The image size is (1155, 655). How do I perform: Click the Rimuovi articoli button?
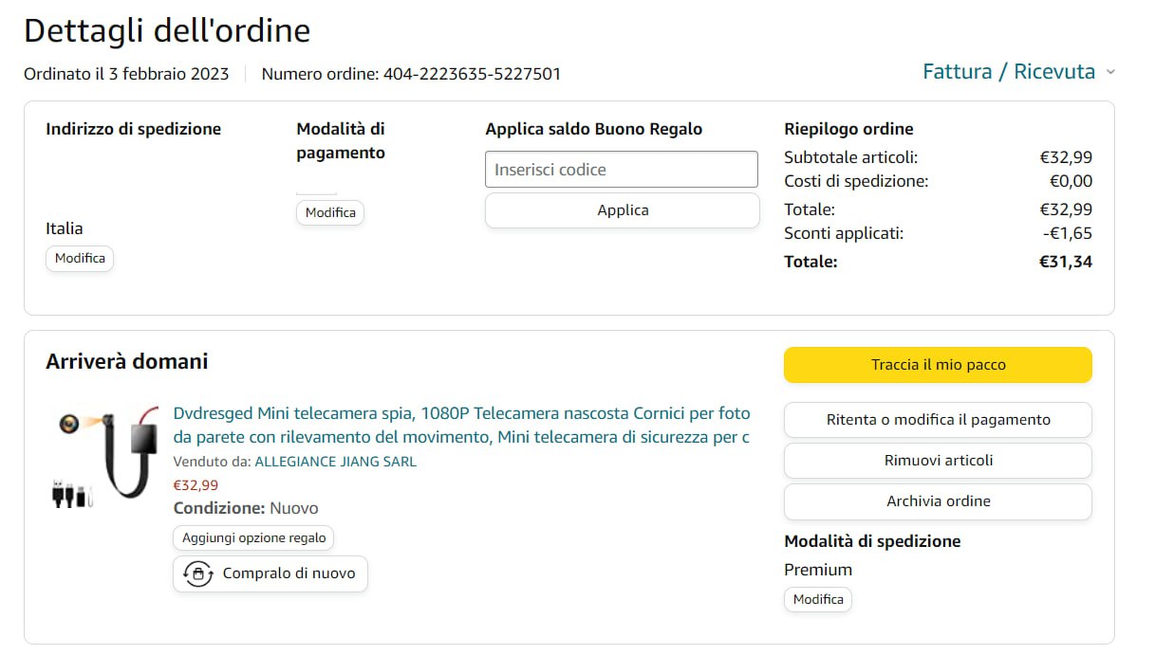[x=938, y=461]
